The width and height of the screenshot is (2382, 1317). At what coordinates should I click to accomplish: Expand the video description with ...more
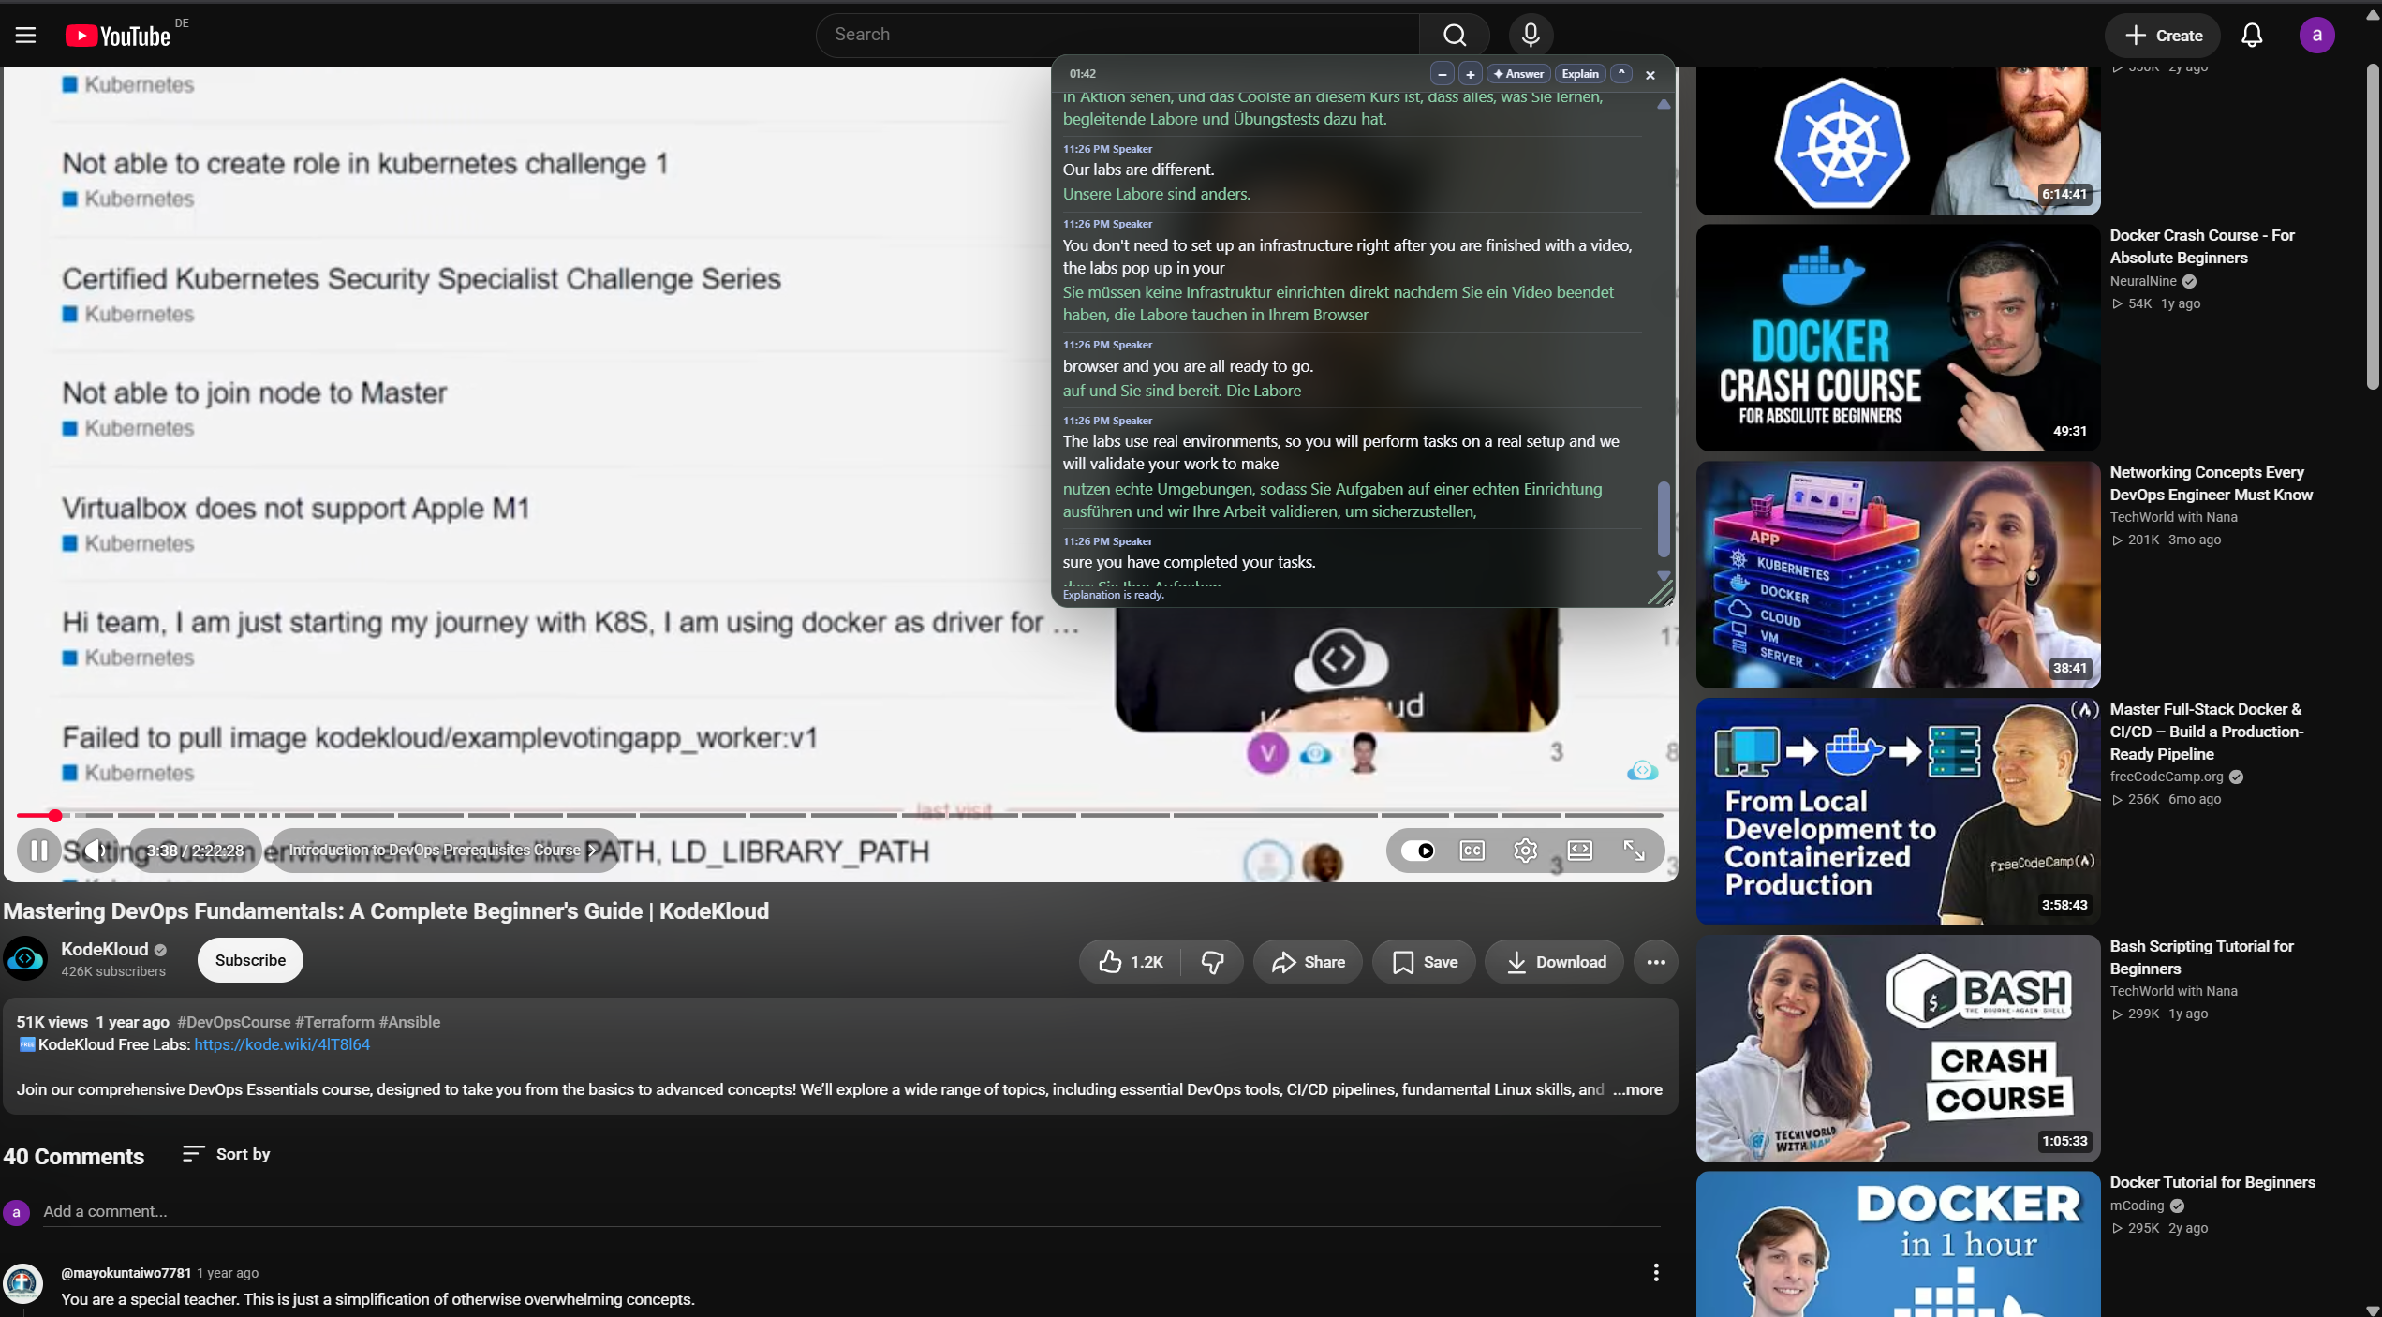(x=1637, y=1089)
